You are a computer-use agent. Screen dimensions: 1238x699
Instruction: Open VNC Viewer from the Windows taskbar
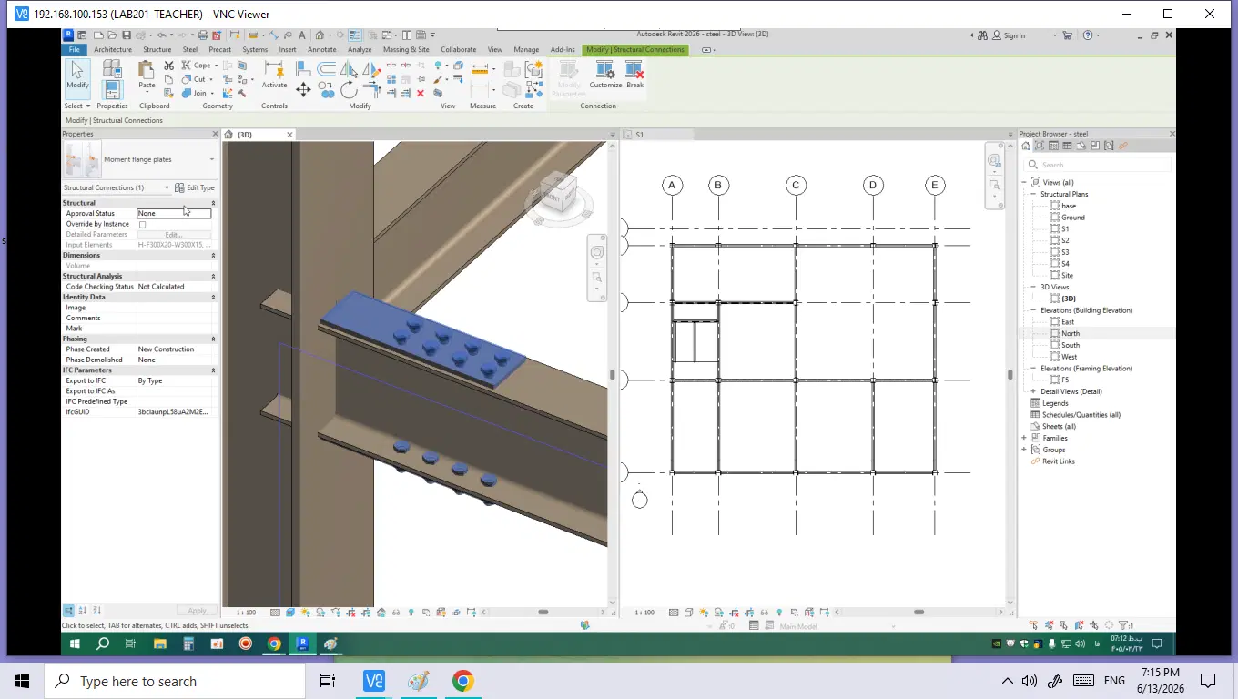point(373,681)
